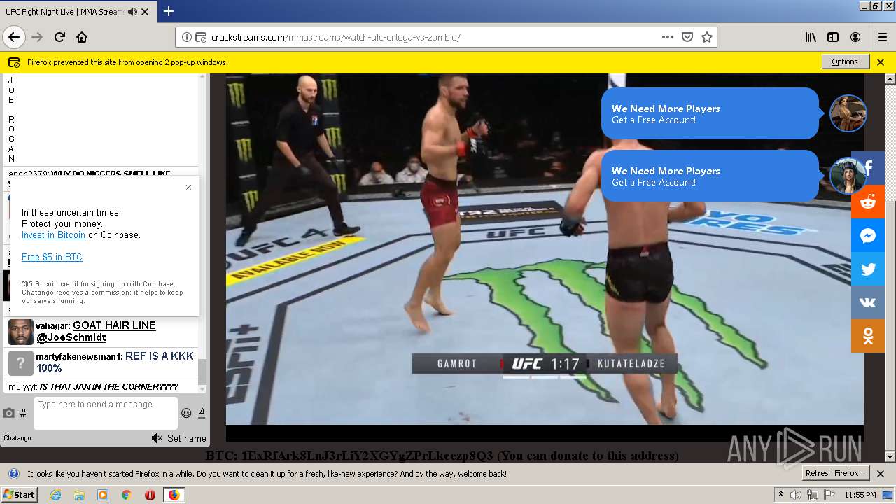Open File Explorer from the taskbar

pos(79,495)
